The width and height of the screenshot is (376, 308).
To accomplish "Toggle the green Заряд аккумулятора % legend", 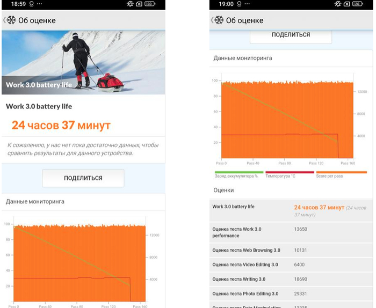I will tap(235, 174).
